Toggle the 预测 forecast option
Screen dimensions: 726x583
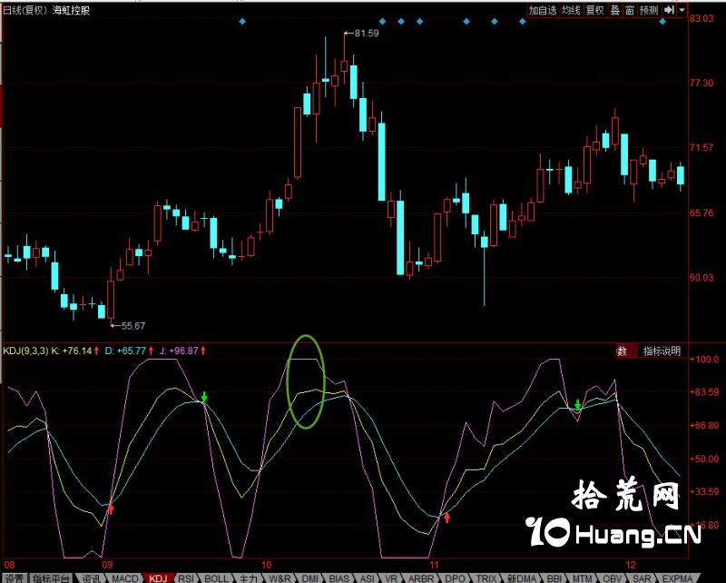(648, 10)
